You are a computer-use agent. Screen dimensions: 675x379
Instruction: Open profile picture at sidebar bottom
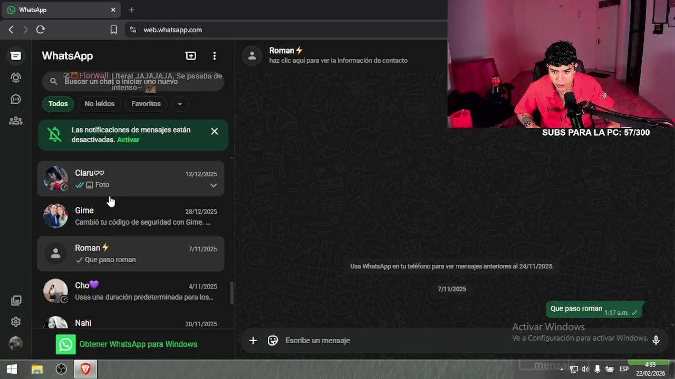[16, 343]
